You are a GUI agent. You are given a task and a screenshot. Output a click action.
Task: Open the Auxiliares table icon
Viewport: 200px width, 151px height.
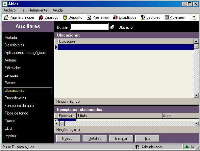pos(167,17)
